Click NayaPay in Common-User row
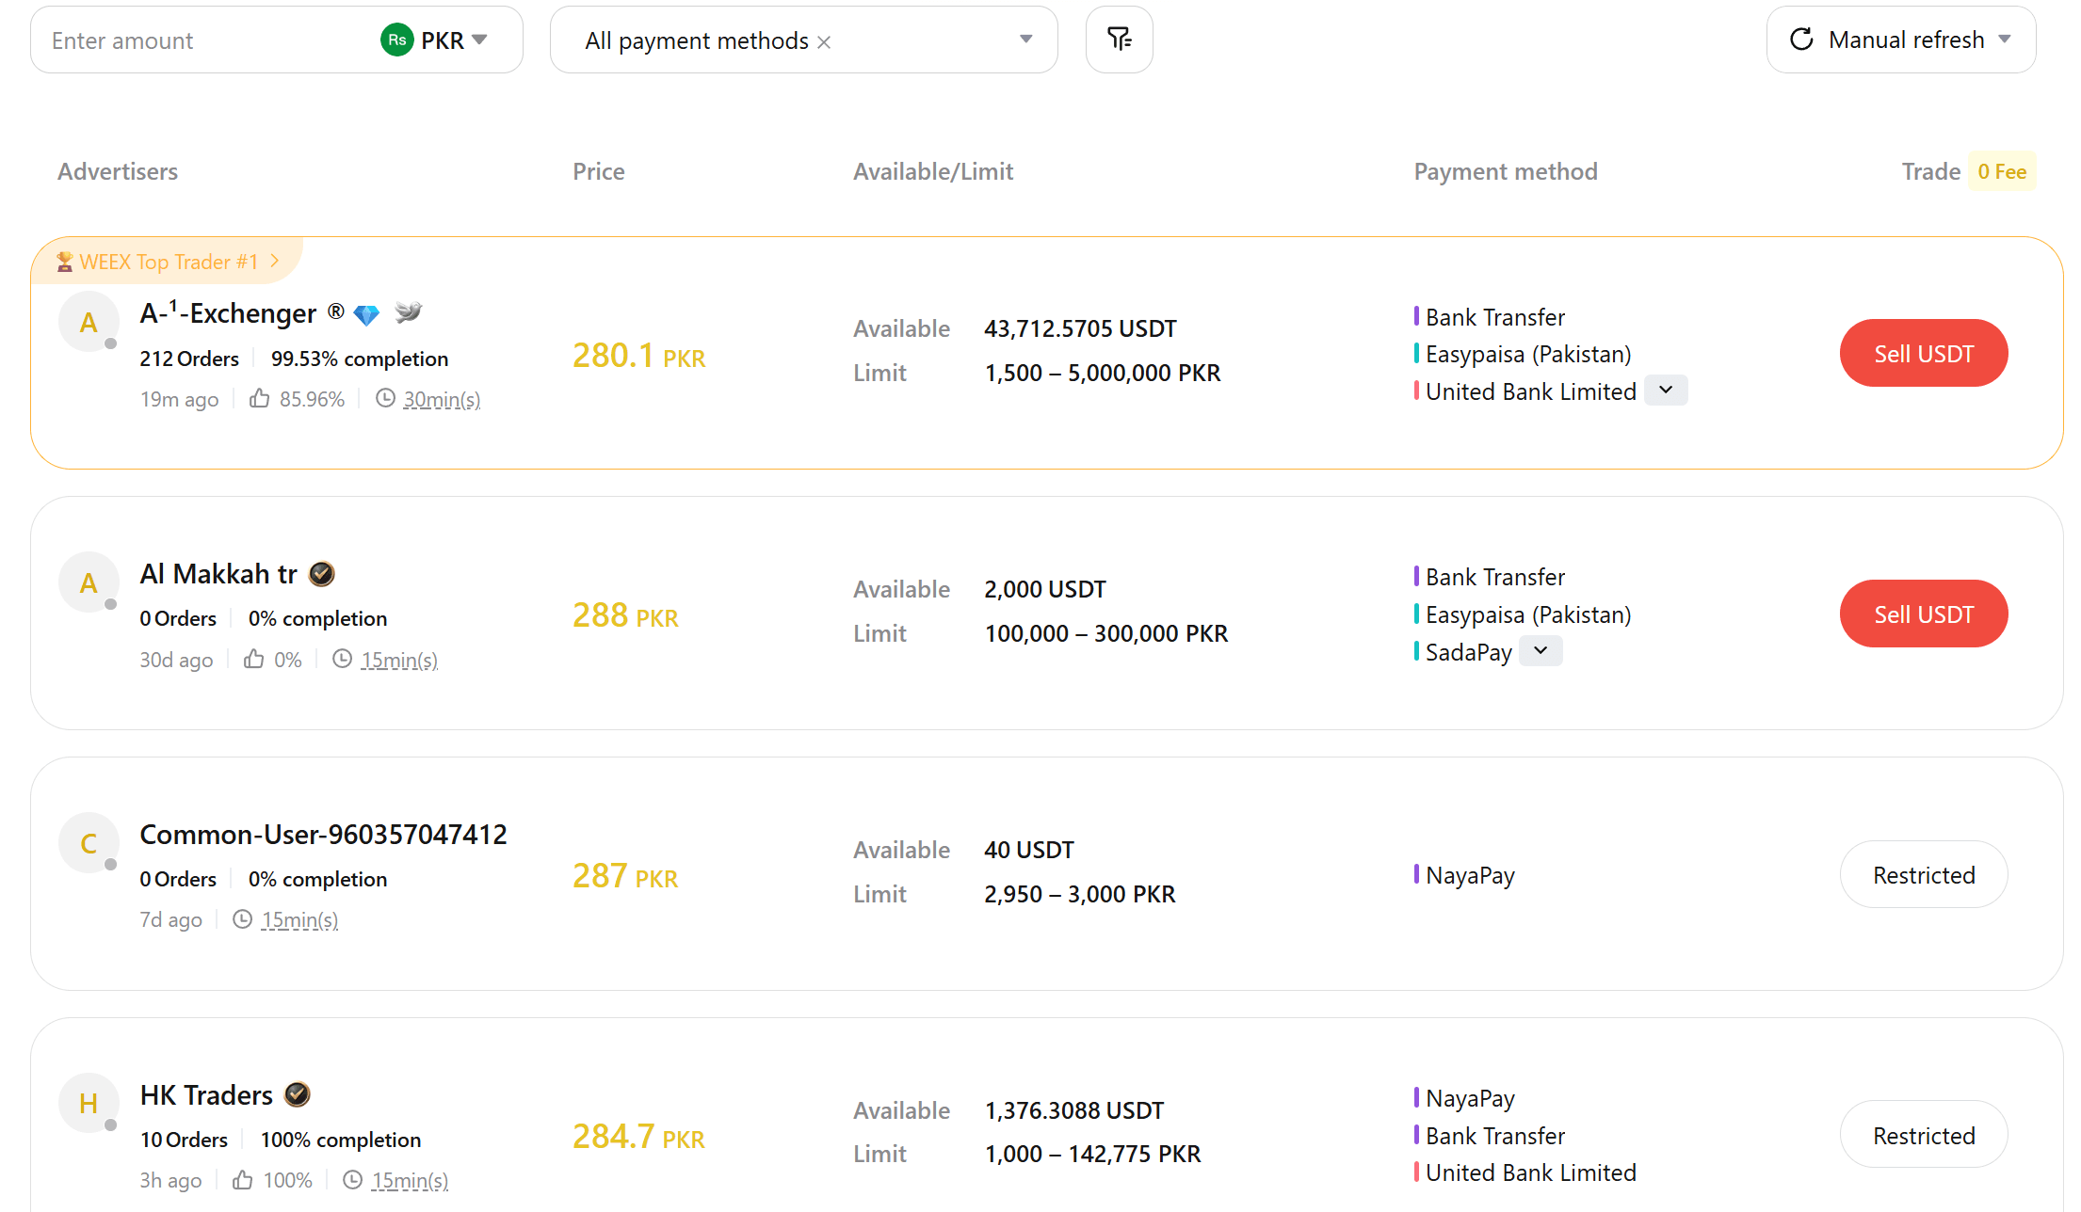Image resolution: width=2081 pixels, height=1212 pixels. 1470,875
